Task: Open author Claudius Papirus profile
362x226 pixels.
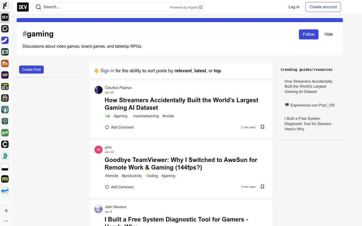Action: point(118,88)
